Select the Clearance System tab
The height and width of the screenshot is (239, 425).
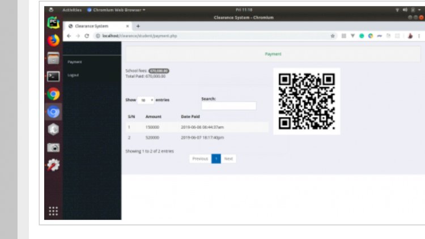coord(97,26)
